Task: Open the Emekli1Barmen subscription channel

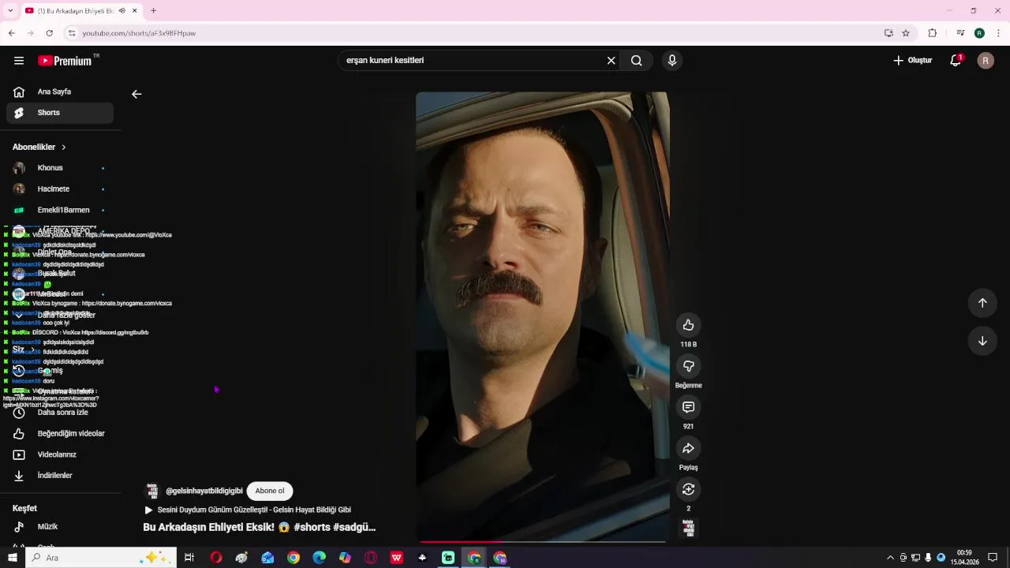Action: (x=60, y=210)
